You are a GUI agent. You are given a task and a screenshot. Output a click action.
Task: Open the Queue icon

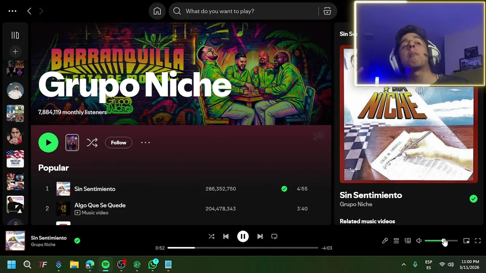(396, 241)
